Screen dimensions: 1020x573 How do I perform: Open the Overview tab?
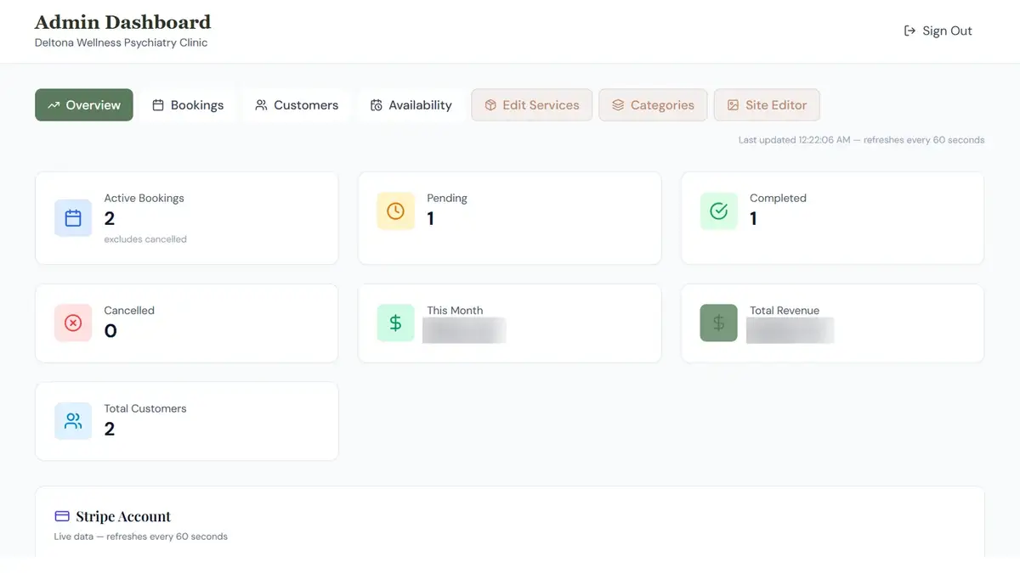tap(84, 105)
